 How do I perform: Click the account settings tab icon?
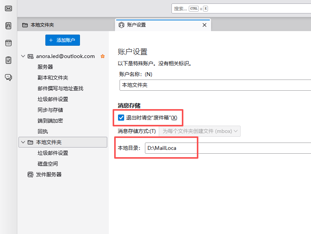click(x=121, y=25)
